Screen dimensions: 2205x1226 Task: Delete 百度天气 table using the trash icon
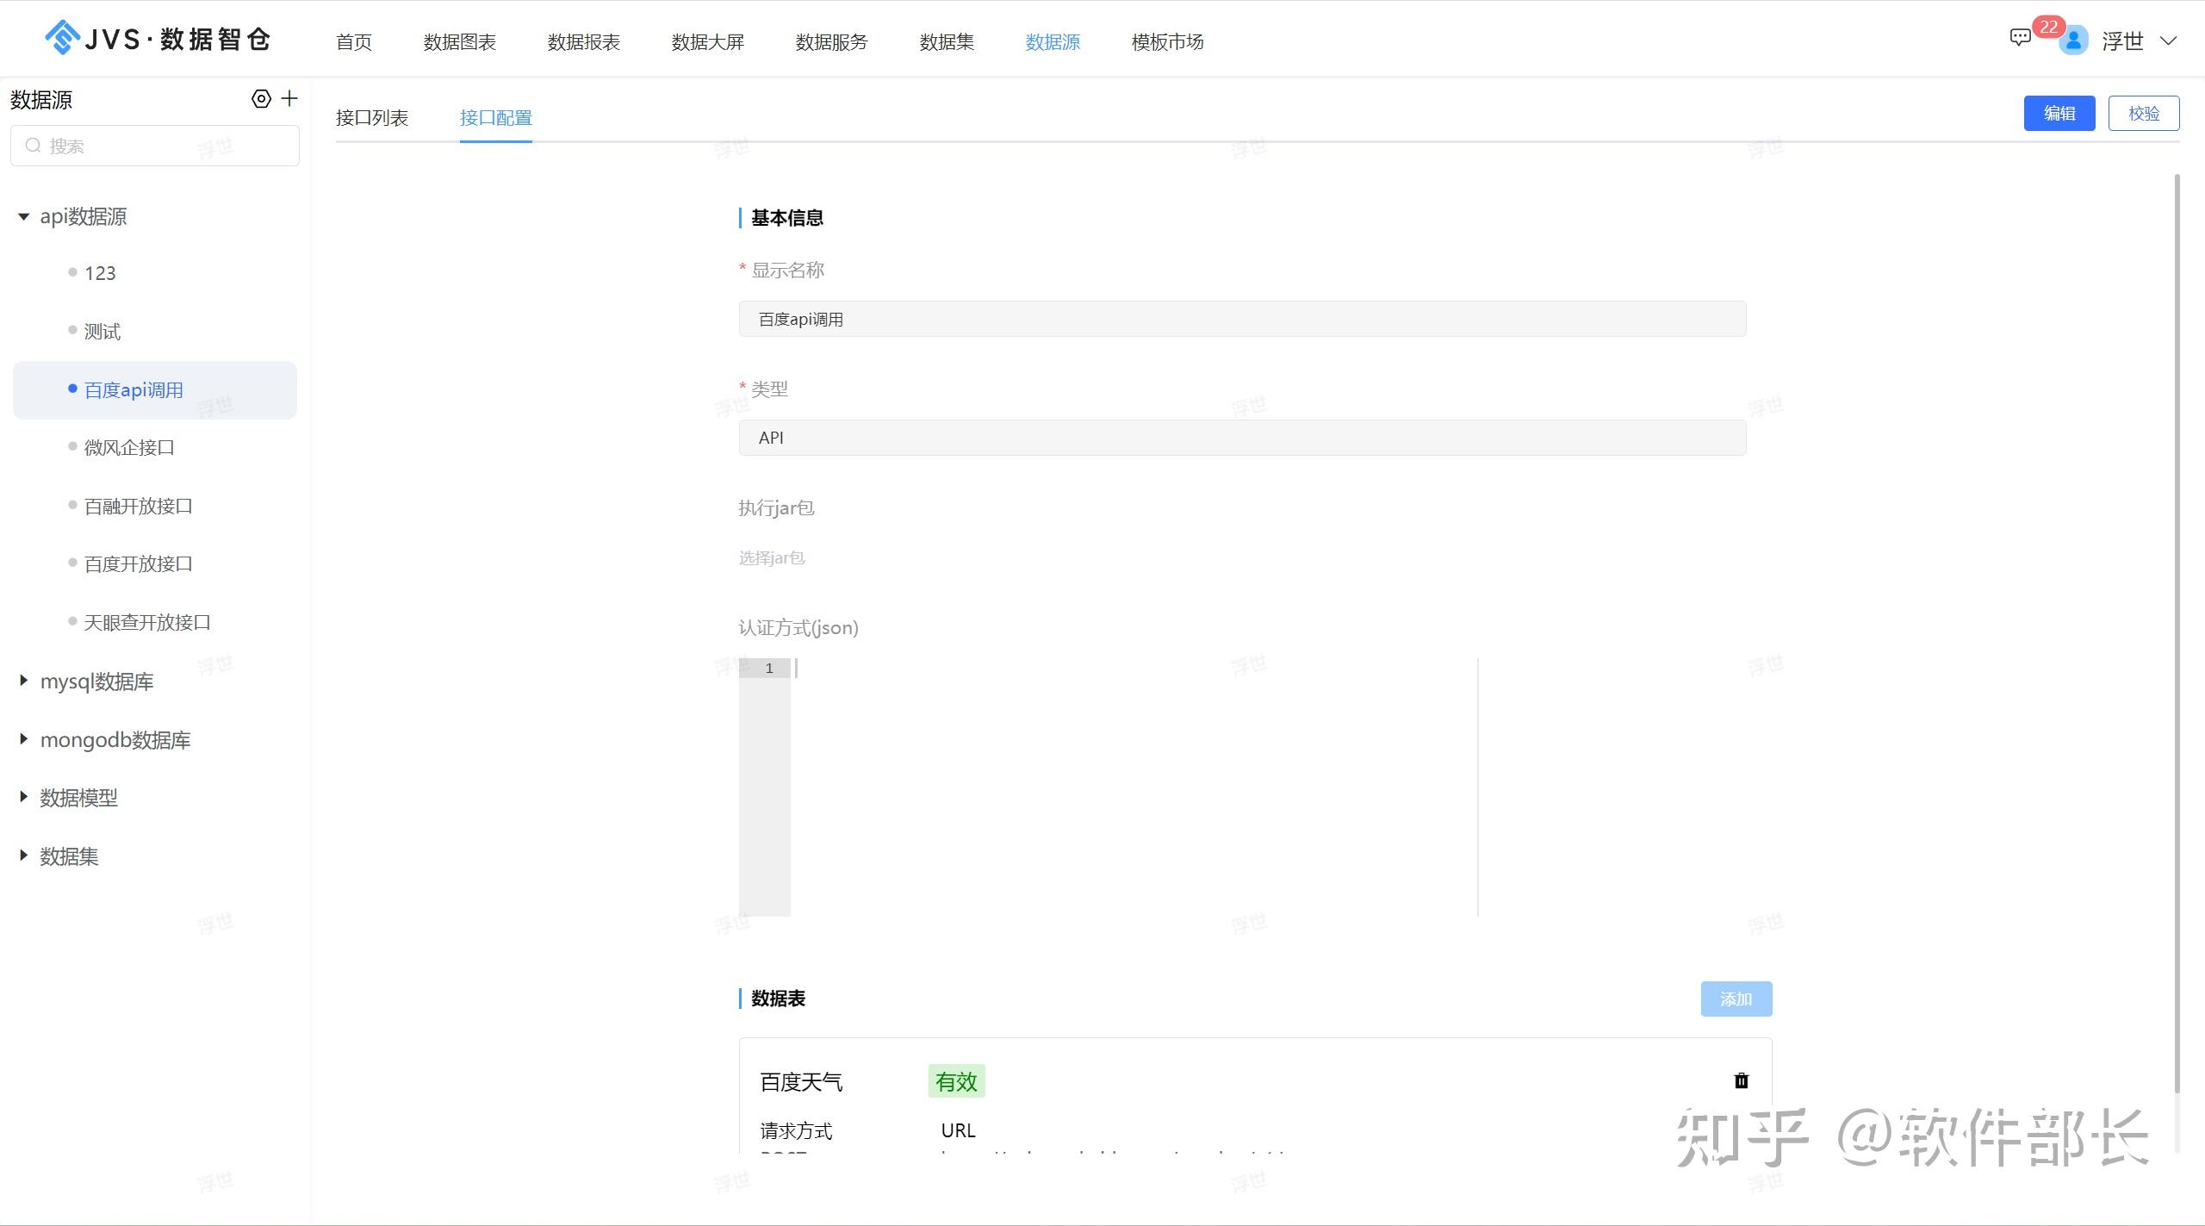click(1741, 1080)
